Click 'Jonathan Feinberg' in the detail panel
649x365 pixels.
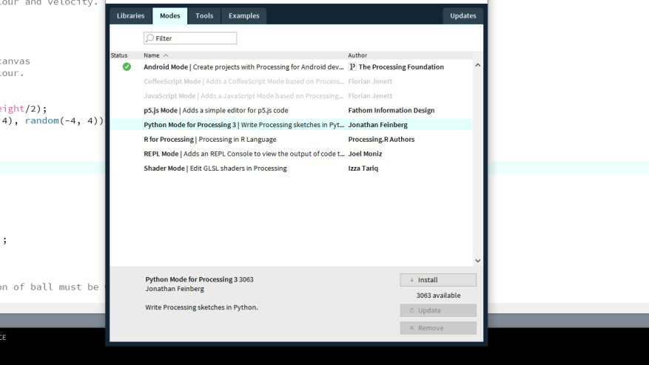(x=175, y=289)
